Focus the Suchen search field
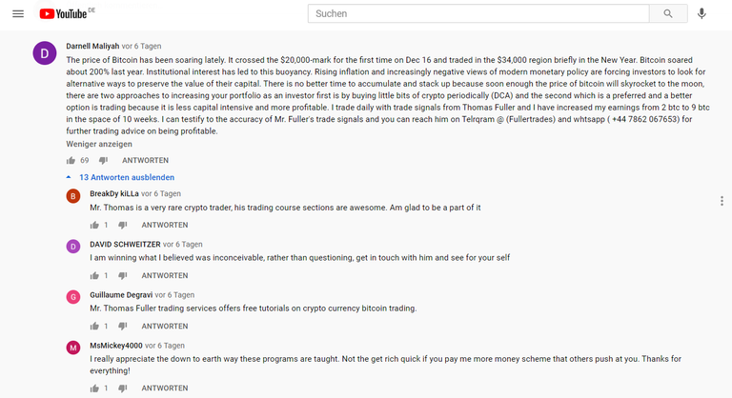Viewport: 732px width, 398px height. coord(478,13)
